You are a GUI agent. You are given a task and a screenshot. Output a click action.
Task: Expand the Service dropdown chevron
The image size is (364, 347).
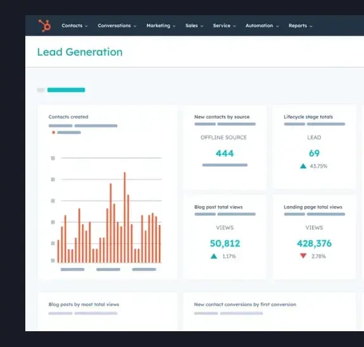coord(234,26)
